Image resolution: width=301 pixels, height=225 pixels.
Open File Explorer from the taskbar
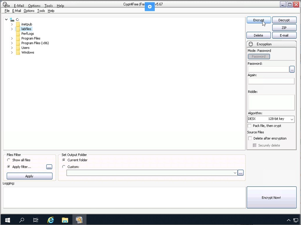(65, 220)
